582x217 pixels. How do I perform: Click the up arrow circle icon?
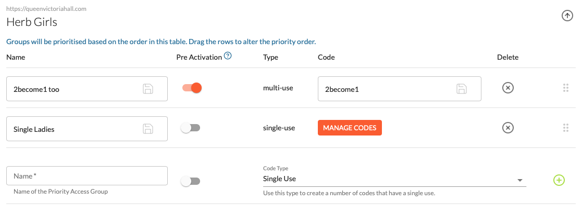pyautogui.click(x=567, y=16)
